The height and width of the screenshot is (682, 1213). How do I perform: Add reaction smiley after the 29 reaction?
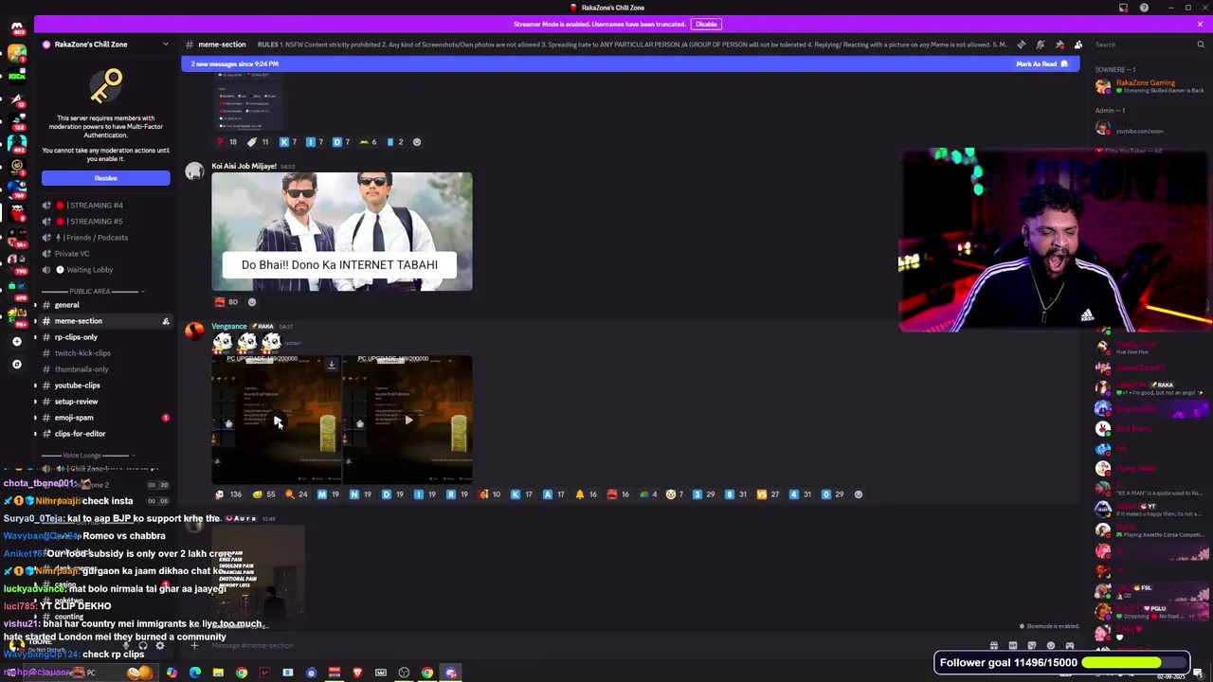coord(859,494)
